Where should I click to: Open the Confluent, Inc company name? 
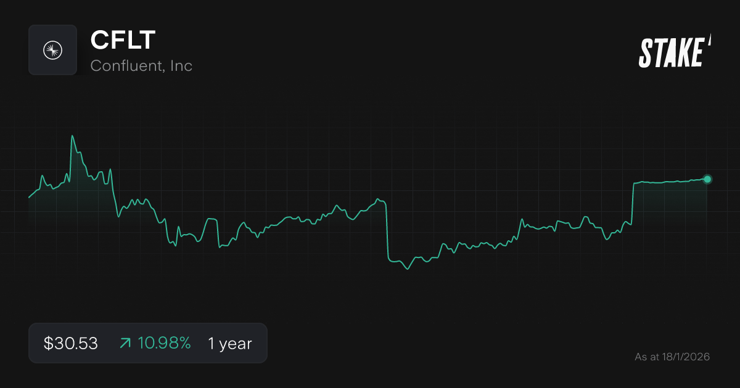tap(141, 65)
